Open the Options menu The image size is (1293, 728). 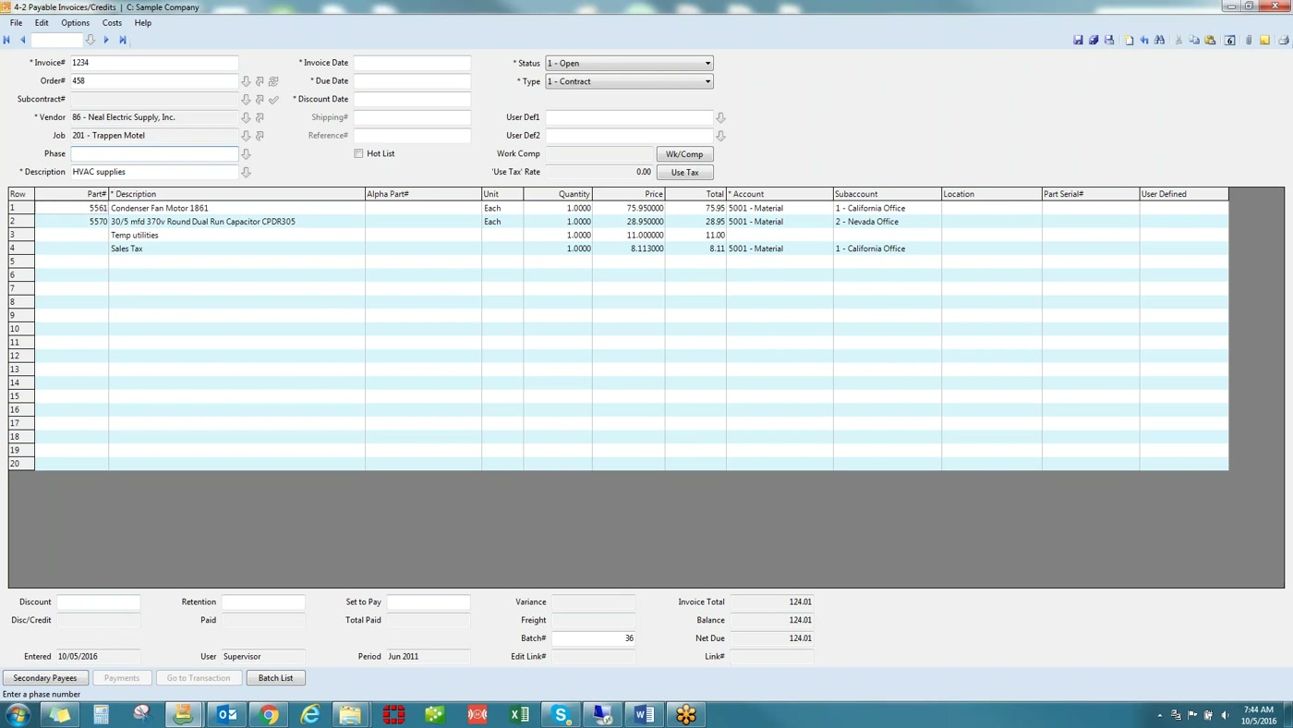point(76,23)
